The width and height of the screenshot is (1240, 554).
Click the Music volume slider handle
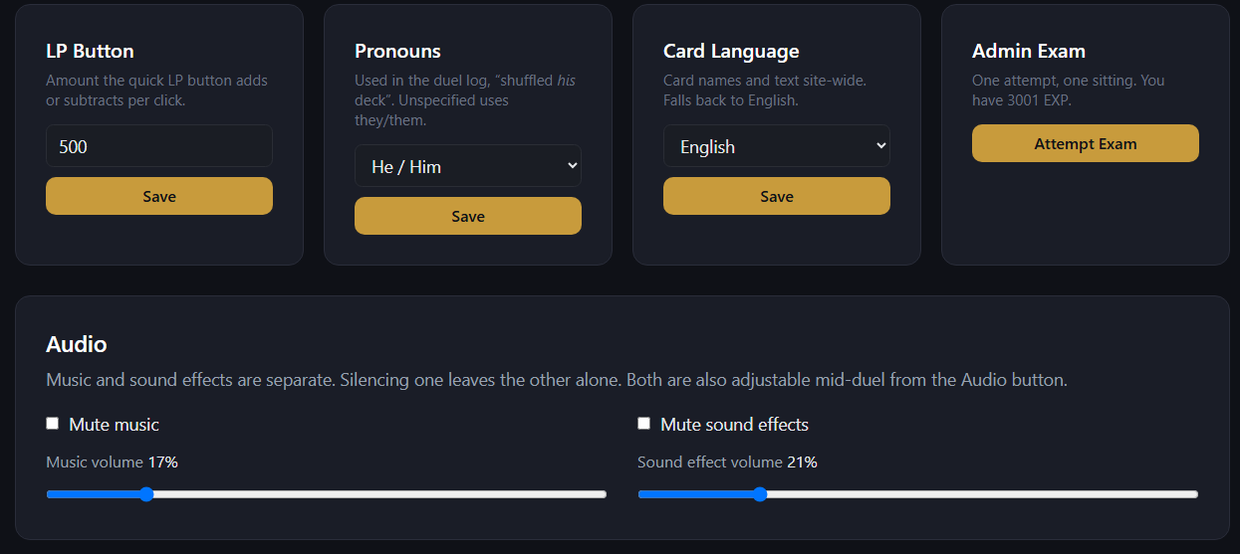pyautogui.click(x=146, y=494)
